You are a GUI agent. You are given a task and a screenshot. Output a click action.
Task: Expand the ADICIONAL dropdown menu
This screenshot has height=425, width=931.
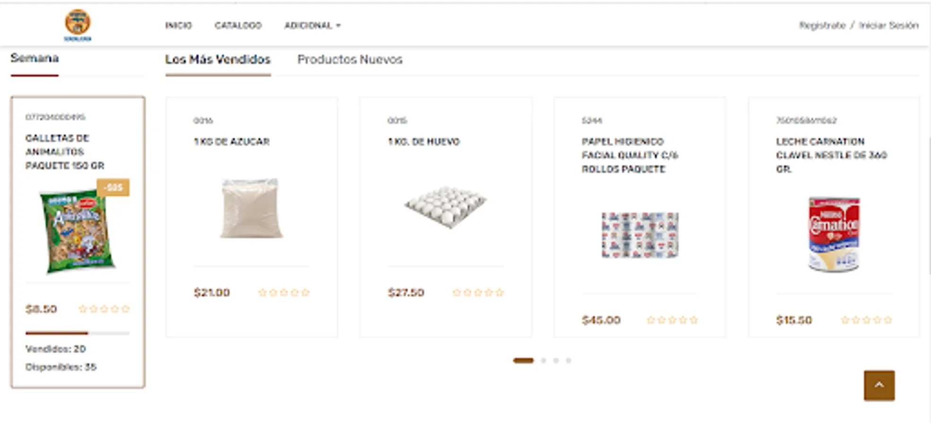click(312, 25)
